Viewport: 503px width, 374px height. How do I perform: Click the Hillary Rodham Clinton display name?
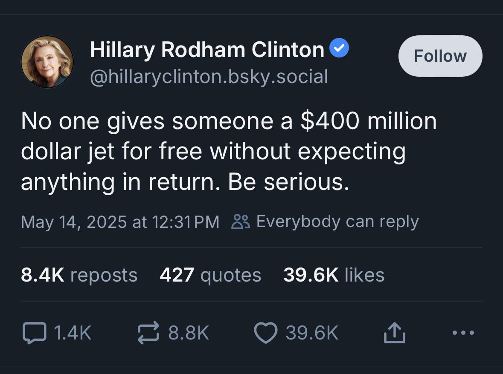coord(207,50)
